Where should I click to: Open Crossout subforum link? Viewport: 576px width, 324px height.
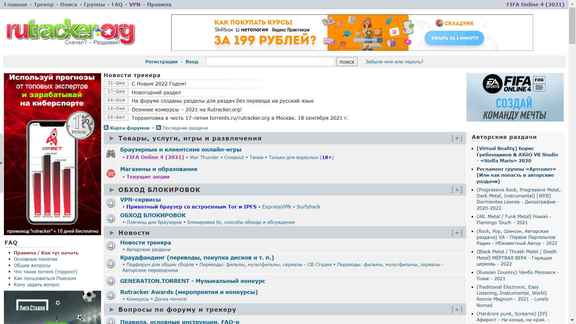point(234,157)
